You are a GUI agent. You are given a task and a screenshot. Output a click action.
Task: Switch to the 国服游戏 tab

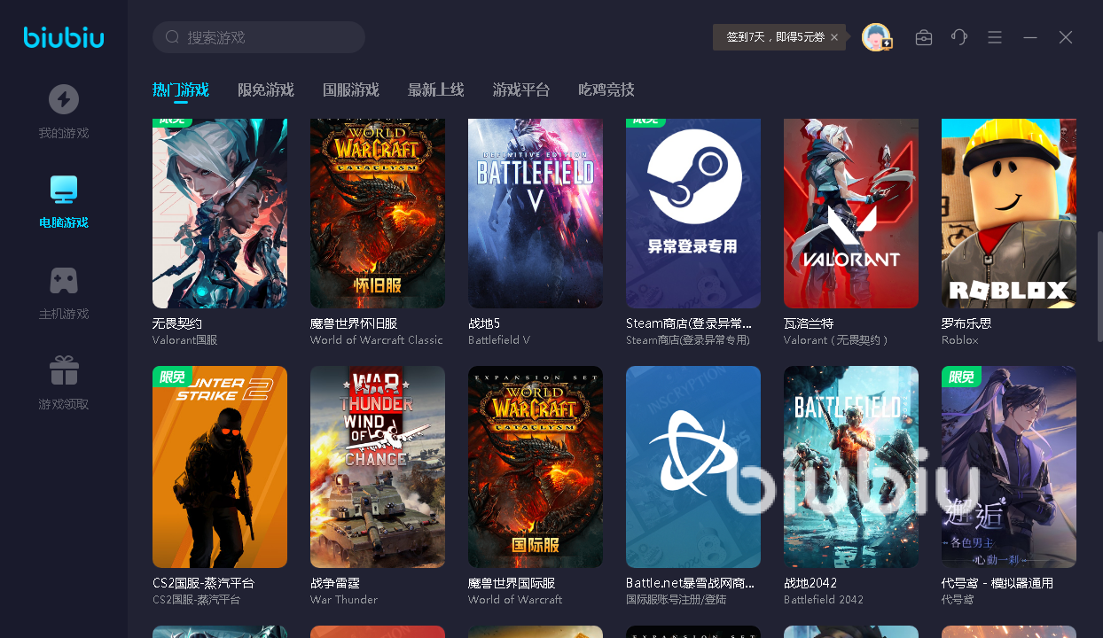(x=350, y=90)
